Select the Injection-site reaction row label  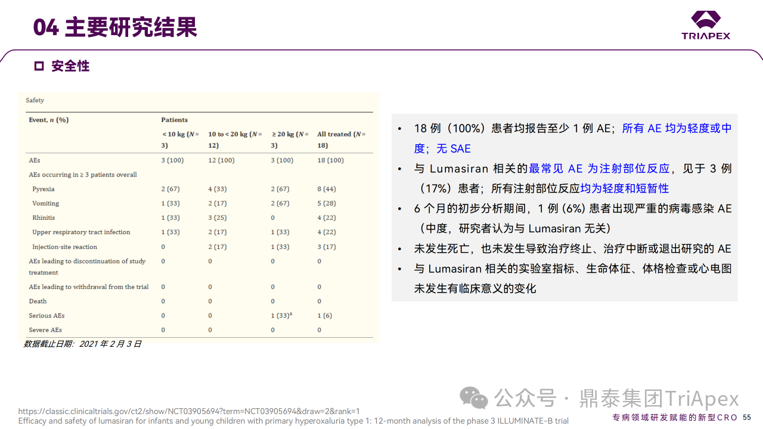(x=64, y=247)
